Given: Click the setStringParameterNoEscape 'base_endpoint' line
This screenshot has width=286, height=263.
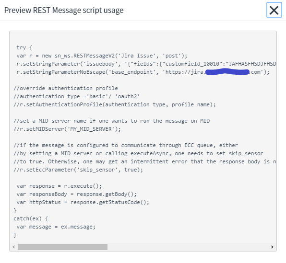Looking at the screenshot, I should click(143, 72).
